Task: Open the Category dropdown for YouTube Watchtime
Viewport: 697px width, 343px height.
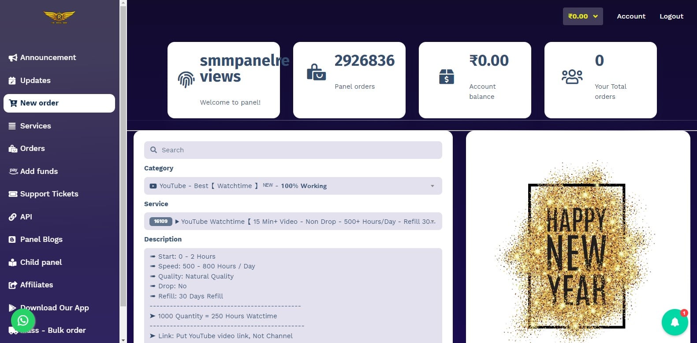Action: (293, 186)
